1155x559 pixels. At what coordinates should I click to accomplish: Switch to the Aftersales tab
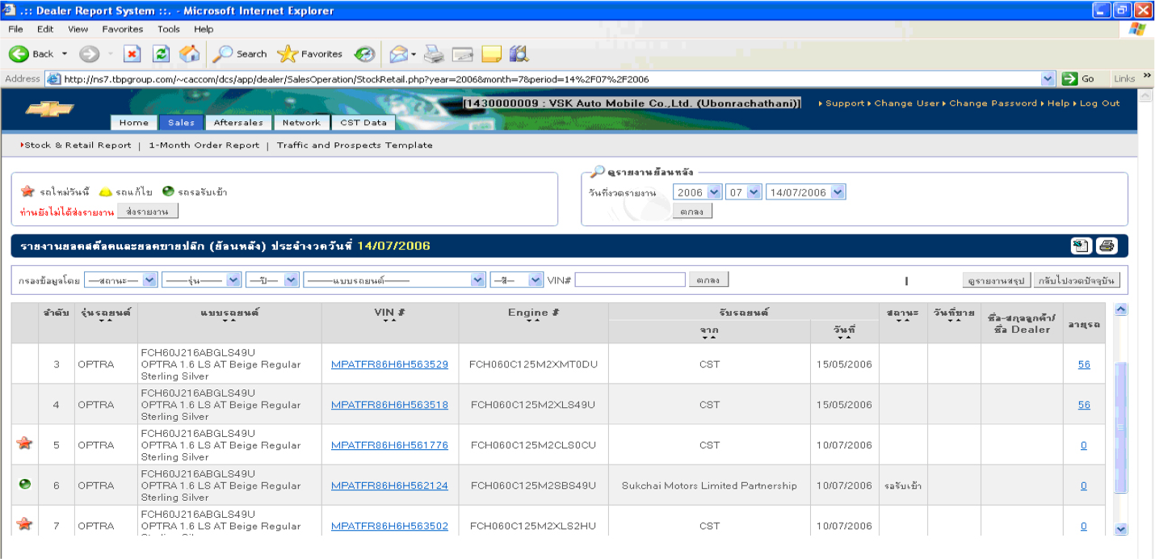coord(238,123)
